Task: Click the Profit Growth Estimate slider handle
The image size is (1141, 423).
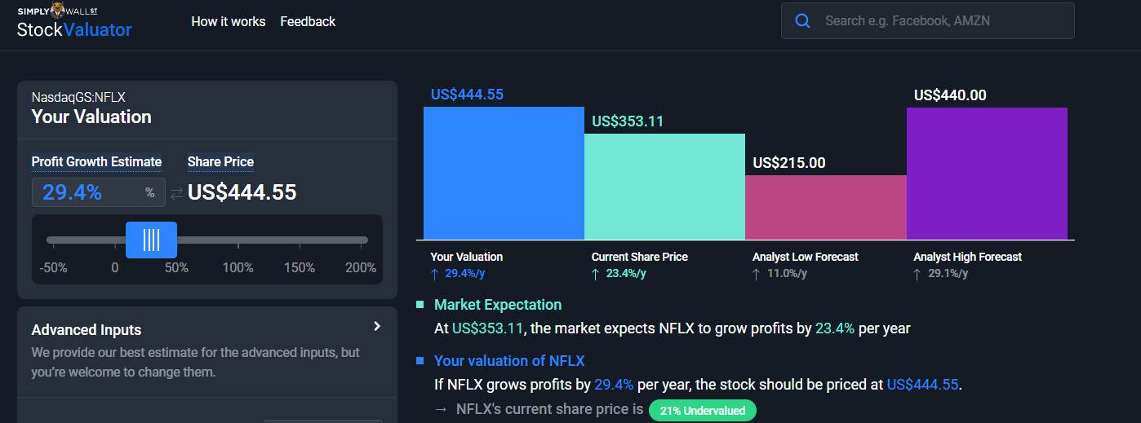Action: (x=151, y=240)
